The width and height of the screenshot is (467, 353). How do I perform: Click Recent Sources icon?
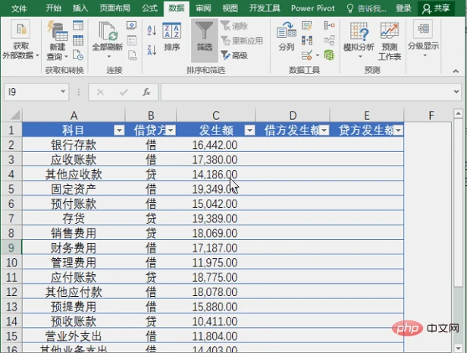click(x=78, y=55)
